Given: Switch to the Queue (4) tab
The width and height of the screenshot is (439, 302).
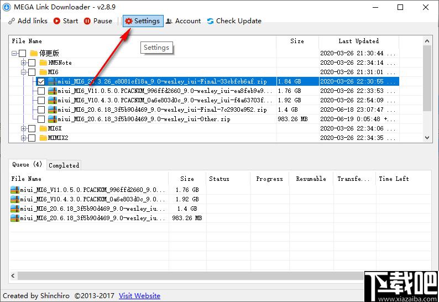Looking at the screenshot, I should (x=27, y=164).
